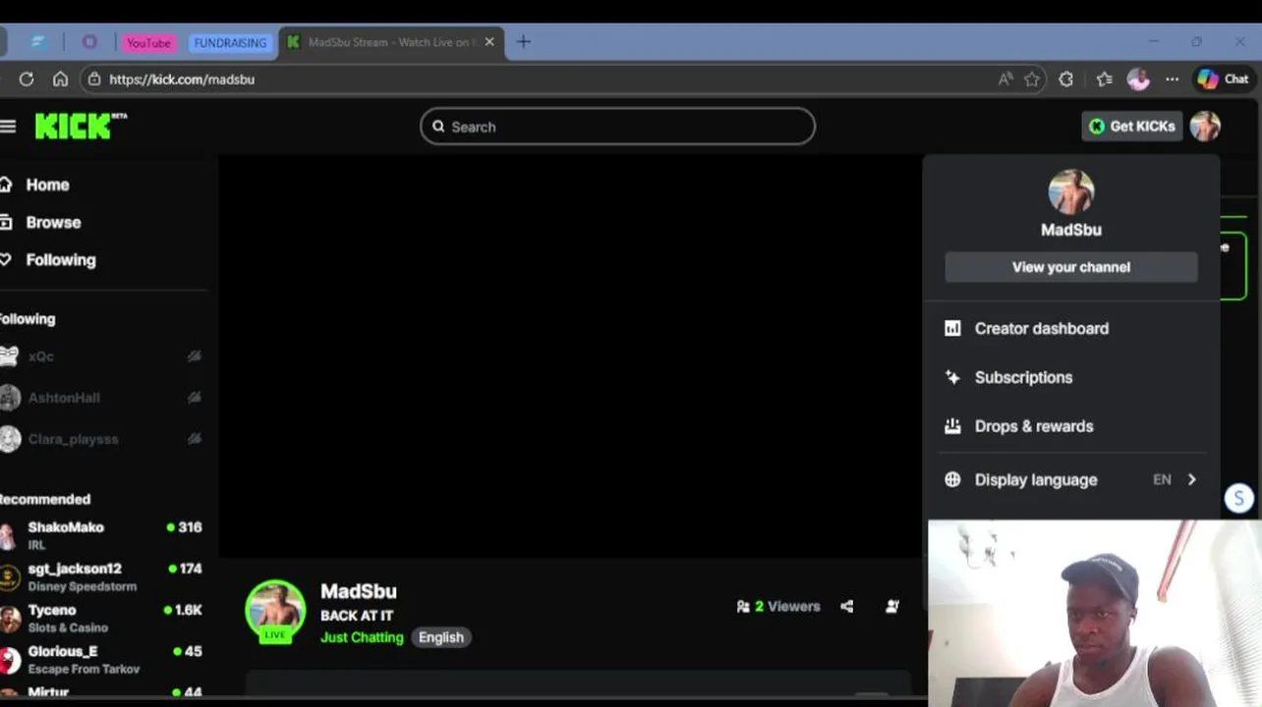Image resolution: width=1262 pixels, height=707 pixels.
Task: Expand the Display language submenu
Action: pos(1071,480)
